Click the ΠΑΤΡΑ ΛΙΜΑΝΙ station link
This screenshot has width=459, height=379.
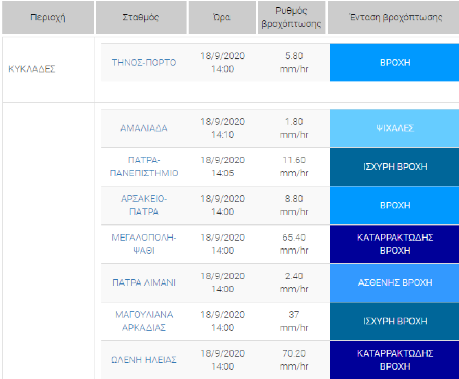144,282
